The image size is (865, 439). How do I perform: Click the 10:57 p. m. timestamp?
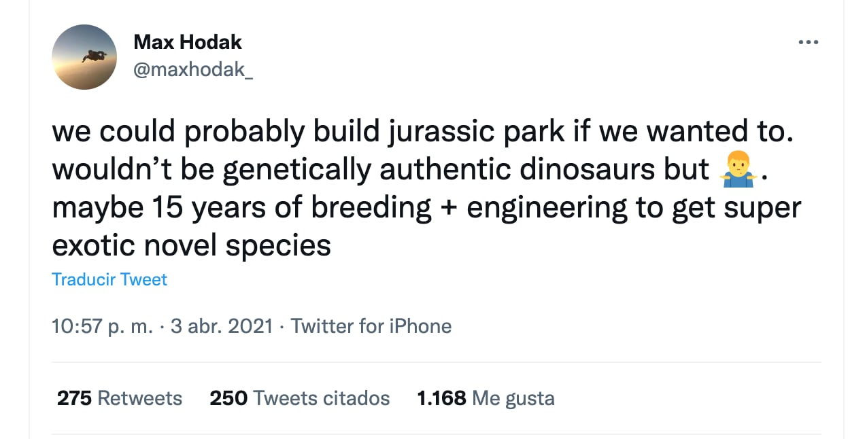click(103, 326)
